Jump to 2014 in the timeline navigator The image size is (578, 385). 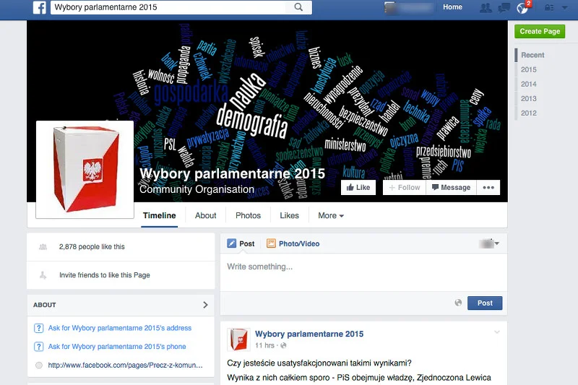click(529, 84)
